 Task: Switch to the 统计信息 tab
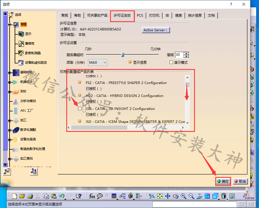pos(195,16)
